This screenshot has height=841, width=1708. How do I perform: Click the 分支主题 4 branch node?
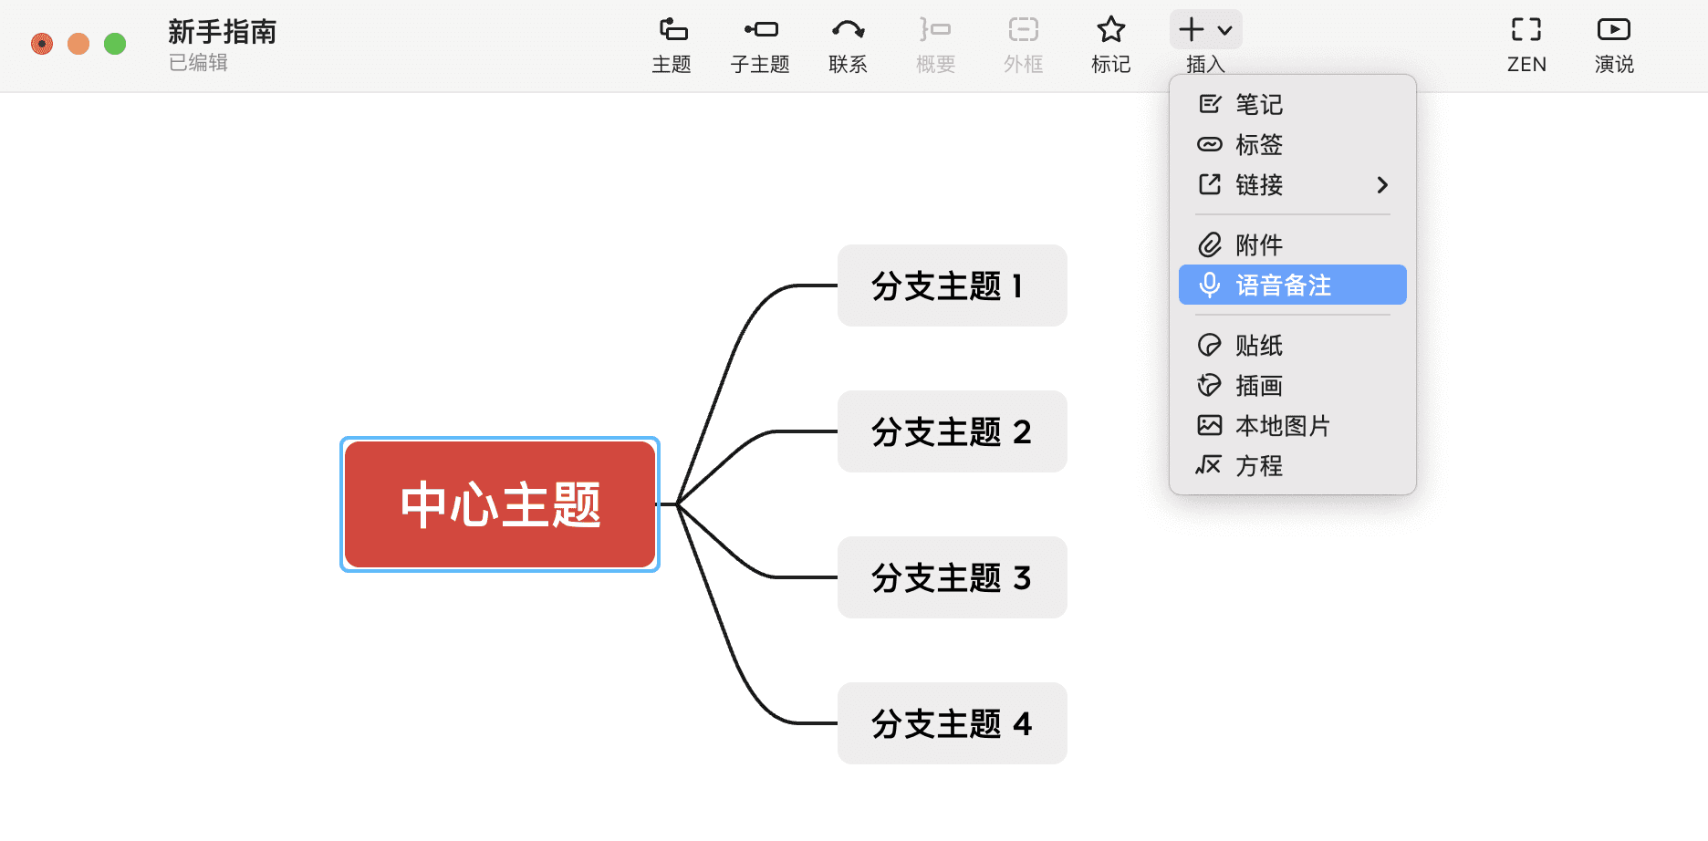[951, 723]
